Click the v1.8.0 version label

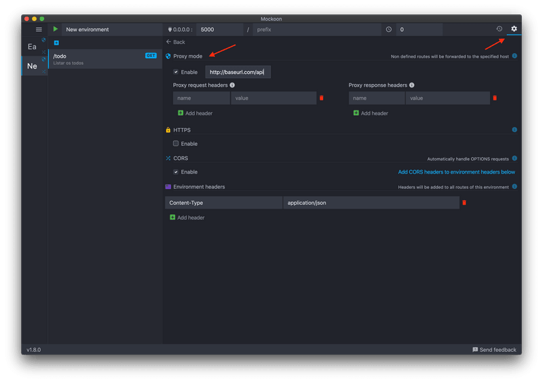coord(33,350)
